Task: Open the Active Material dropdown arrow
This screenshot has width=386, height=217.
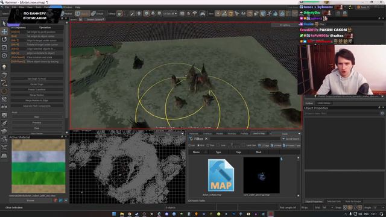Action: 66,201
